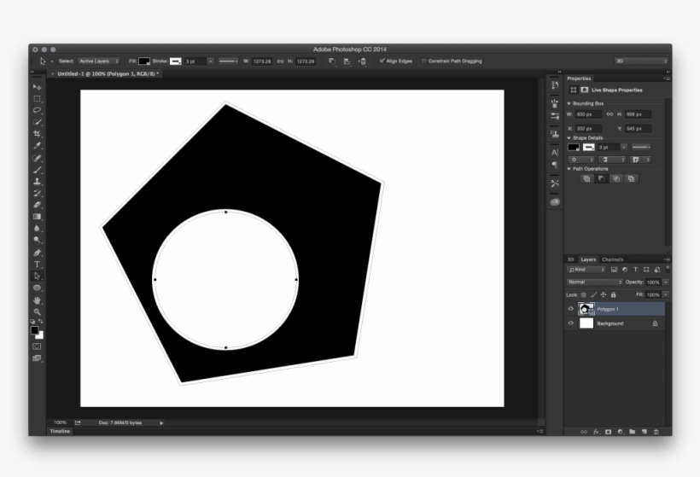Select the Eyedropper tool
The image size is (700, 477).
pyautogui.click(x=37, y=146)
